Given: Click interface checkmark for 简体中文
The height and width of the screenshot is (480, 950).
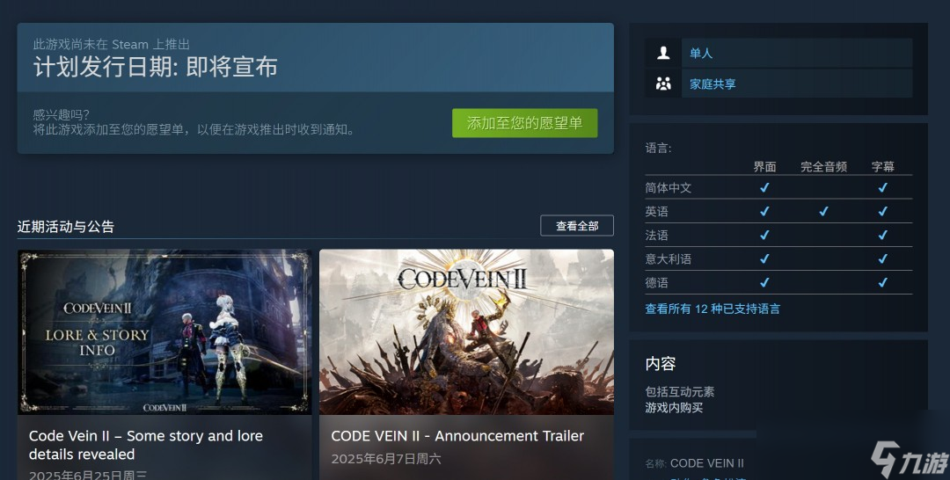Looking at the screenshot, I should [x=764, y=187].
